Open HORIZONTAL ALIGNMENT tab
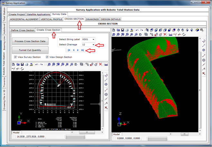212x147 pixels. point(24,19)
